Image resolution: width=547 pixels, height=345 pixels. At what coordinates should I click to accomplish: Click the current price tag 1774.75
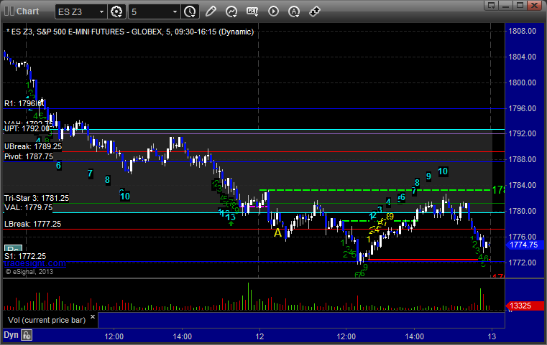pyautogui.click(x=524, y=245)
